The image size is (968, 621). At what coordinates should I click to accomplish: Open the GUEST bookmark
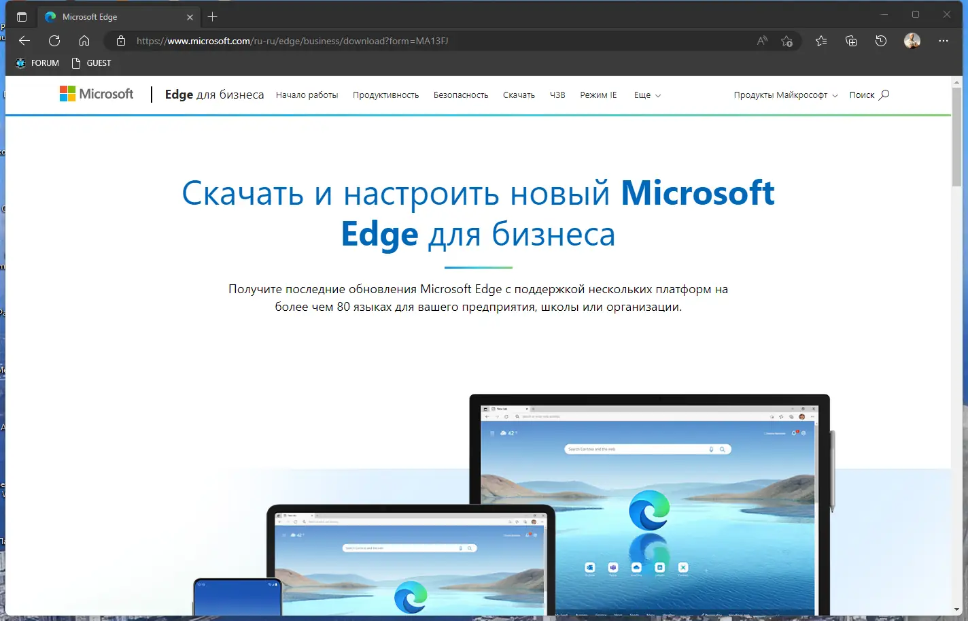pyautogui.click(x=91, y=63)
